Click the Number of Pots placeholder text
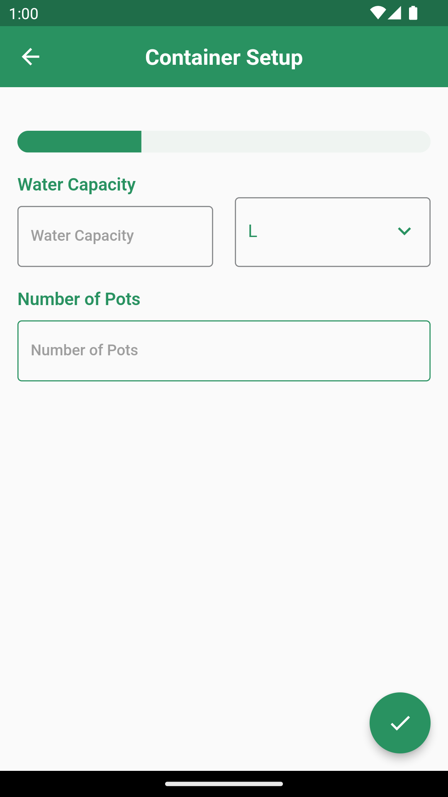 (x=84, y=350)
